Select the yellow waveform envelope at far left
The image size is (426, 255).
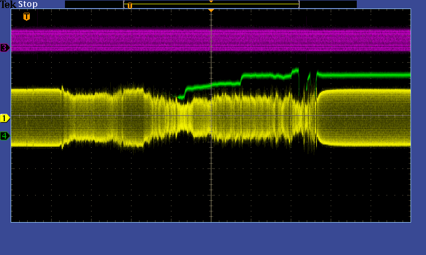[35, 117]
